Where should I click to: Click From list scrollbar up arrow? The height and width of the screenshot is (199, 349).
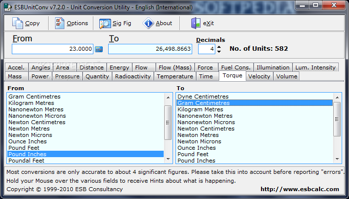tap(168, 98)
